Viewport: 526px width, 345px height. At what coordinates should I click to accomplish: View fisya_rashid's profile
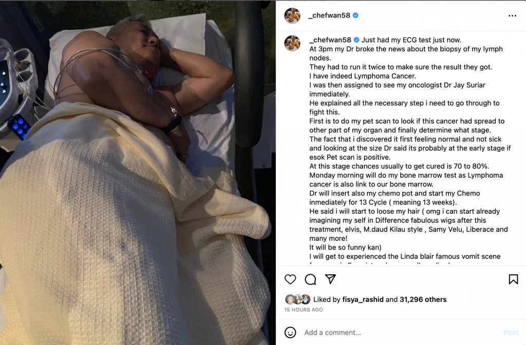coord(363,299)
